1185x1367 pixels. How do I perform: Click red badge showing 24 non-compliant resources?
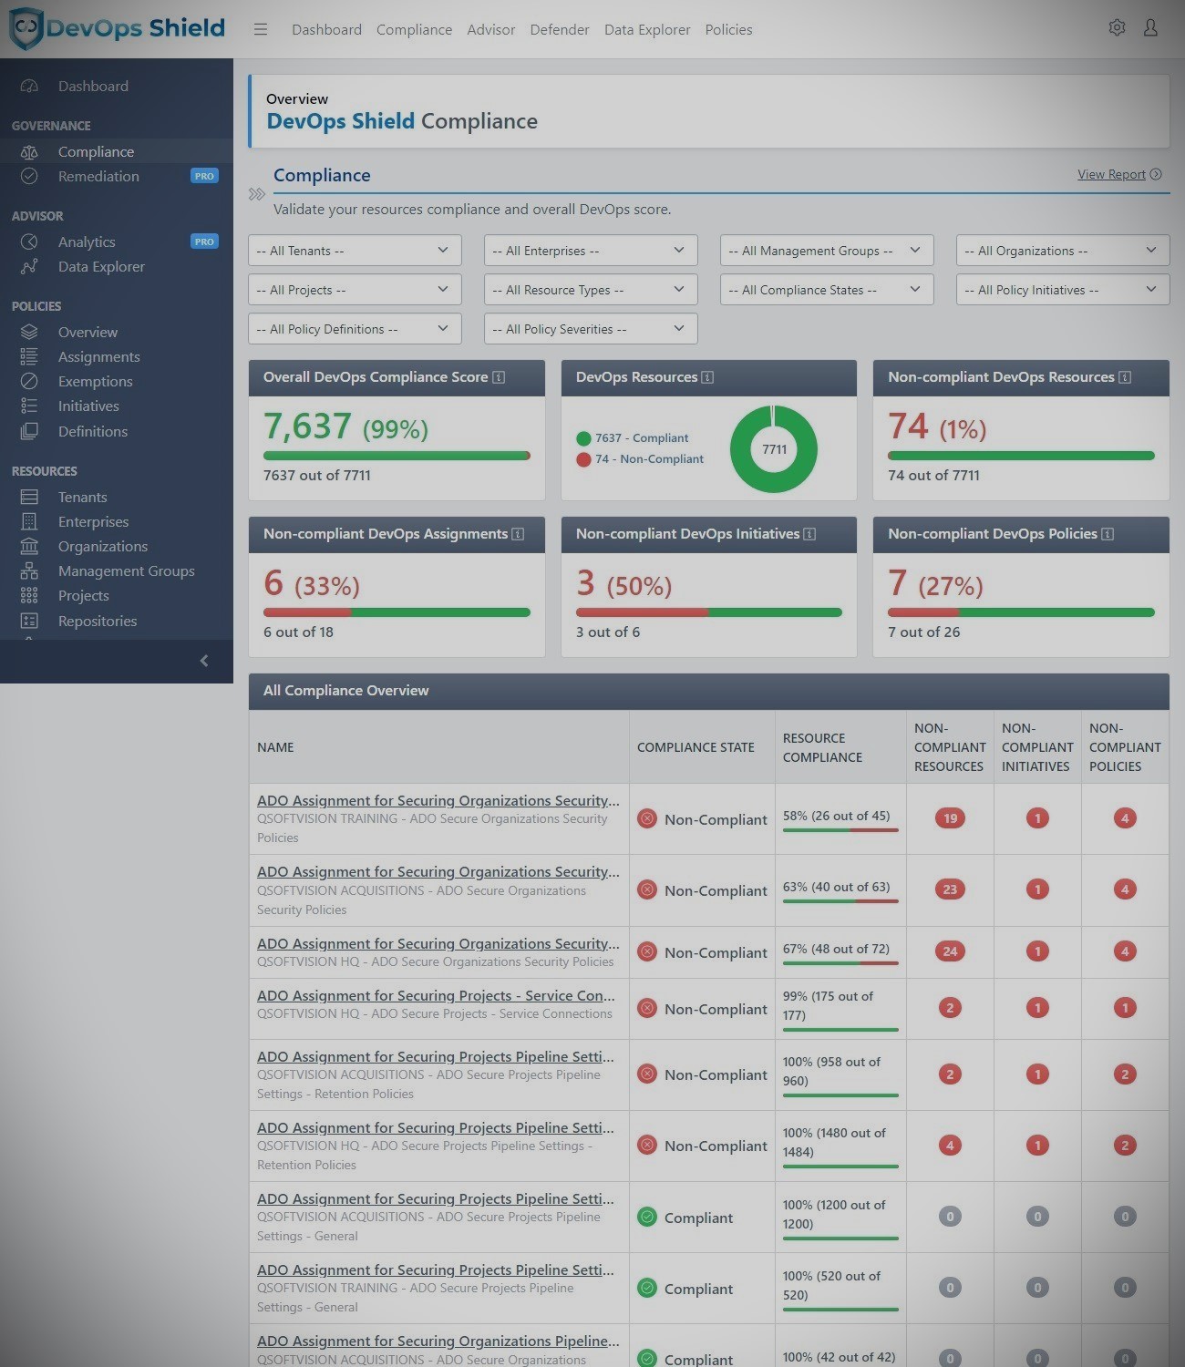[x=950, y=951]
